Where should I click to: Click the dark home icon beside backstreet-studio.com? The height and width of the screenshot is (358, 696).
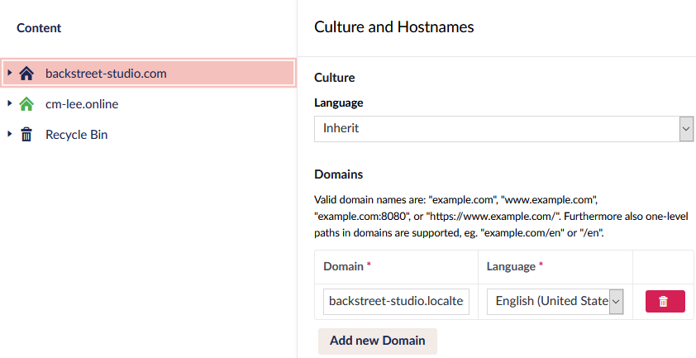[x=26, y=74]
